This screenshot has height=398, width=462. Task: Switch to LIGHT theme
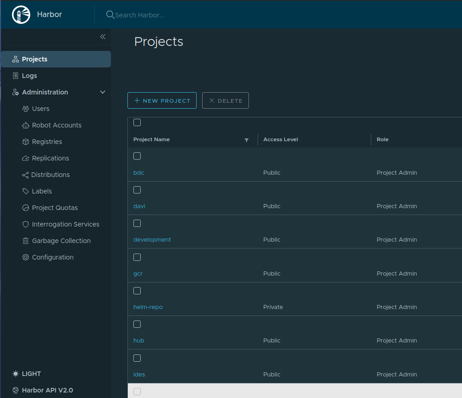coord(31,374)
